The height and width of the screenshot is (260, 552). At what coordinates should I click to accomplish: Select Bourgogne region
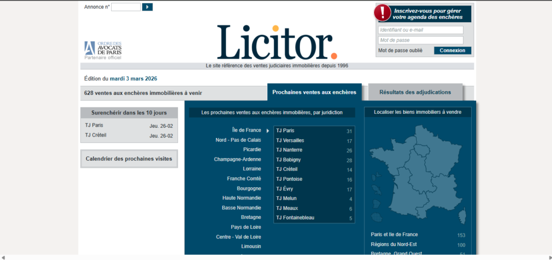[249, 188]
